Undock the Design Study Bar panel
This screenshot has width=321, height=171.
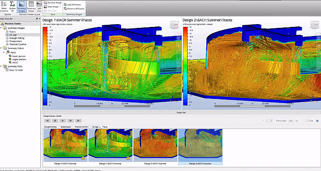tap(37, 19)
